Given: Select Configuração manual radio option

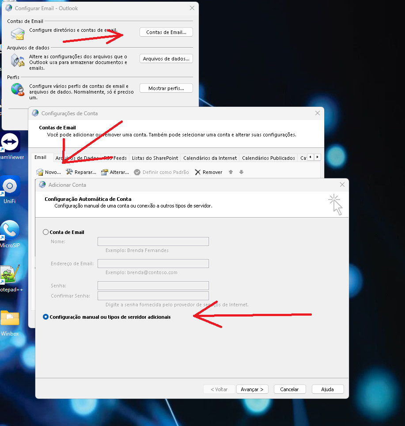Looking at the screenshot, I should tap(45, 317).
